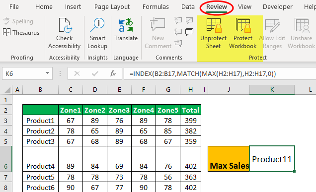Click the total value 382

190,131
